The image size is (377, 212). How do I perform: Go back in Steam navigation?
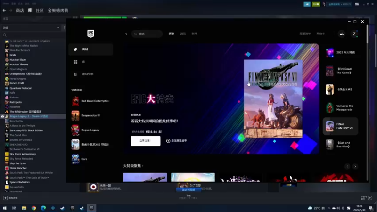point(4,10)
